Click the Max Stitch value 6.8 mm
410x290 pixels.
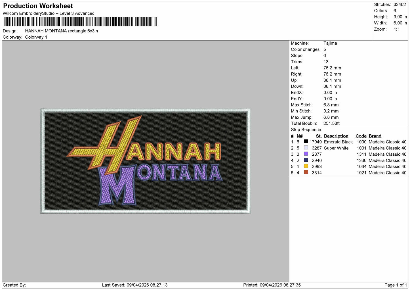click(331, 105)
